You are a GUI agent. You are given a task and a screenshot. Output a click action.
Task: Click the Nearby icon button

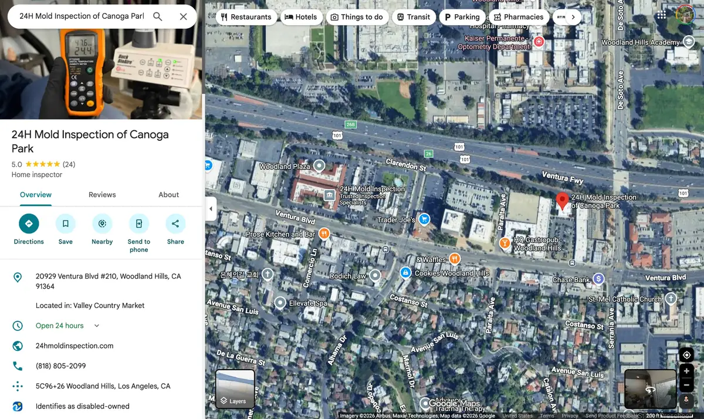click(102, 224)
